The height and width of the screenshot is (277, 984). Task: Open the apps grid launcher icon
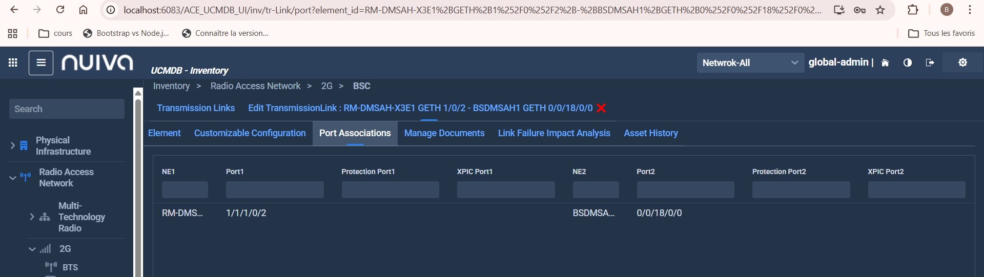pyautogui.click(x=13, y=62)
